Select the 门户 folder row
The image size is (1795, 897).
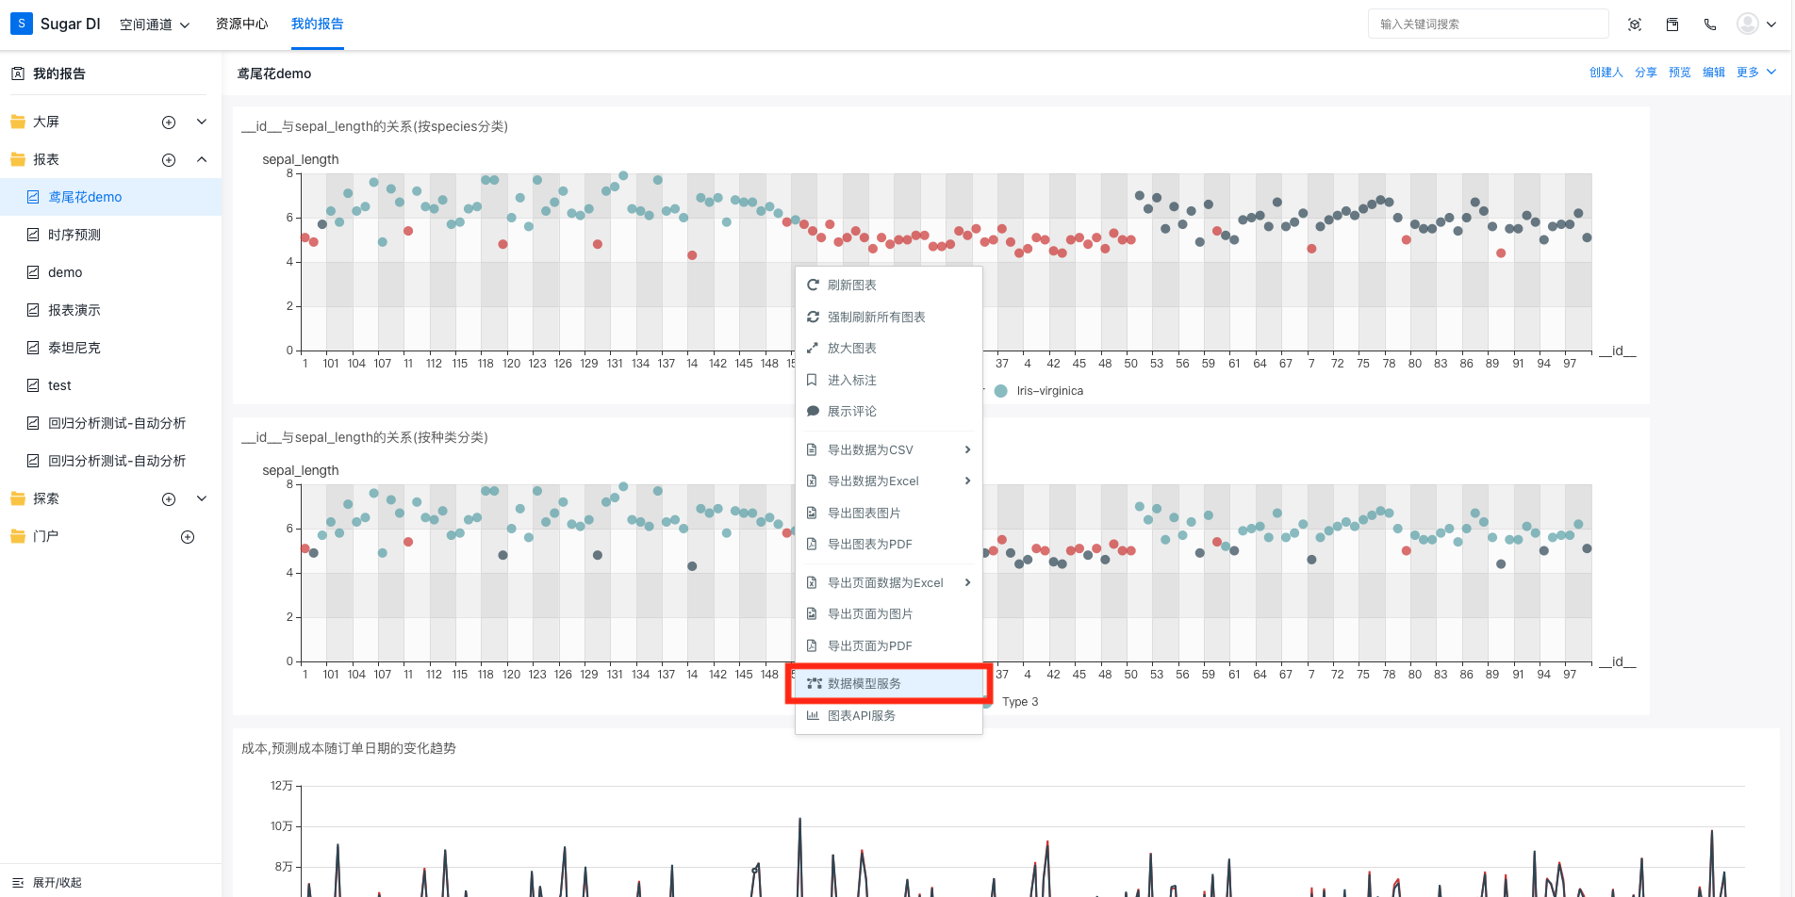(111, 536)
